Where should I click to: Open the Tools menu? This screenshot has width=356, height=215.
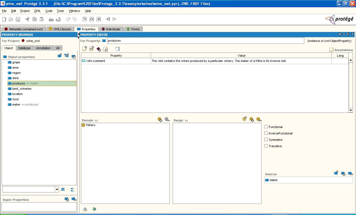coord(60,11)
